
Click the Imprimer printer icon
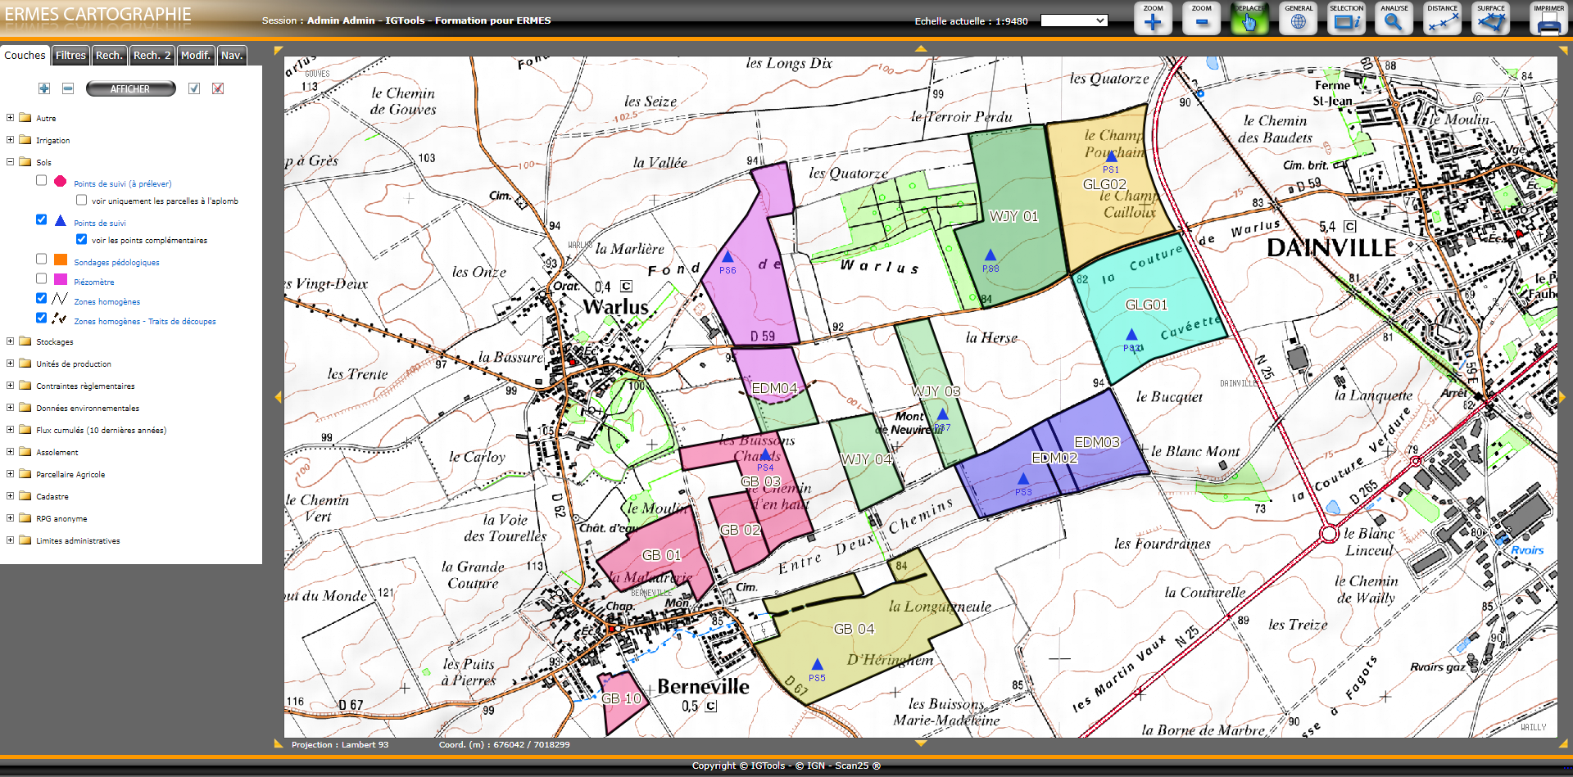[x=1548, y=19]
